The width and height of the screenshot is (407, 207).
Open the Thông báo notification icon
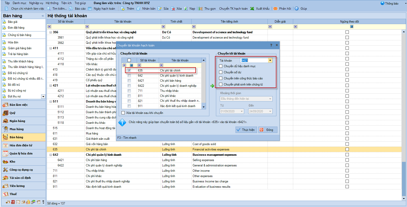382,3
